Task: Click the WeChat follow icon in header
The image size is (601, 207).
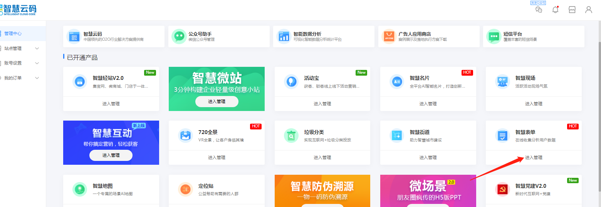Action: coord(539,10)
